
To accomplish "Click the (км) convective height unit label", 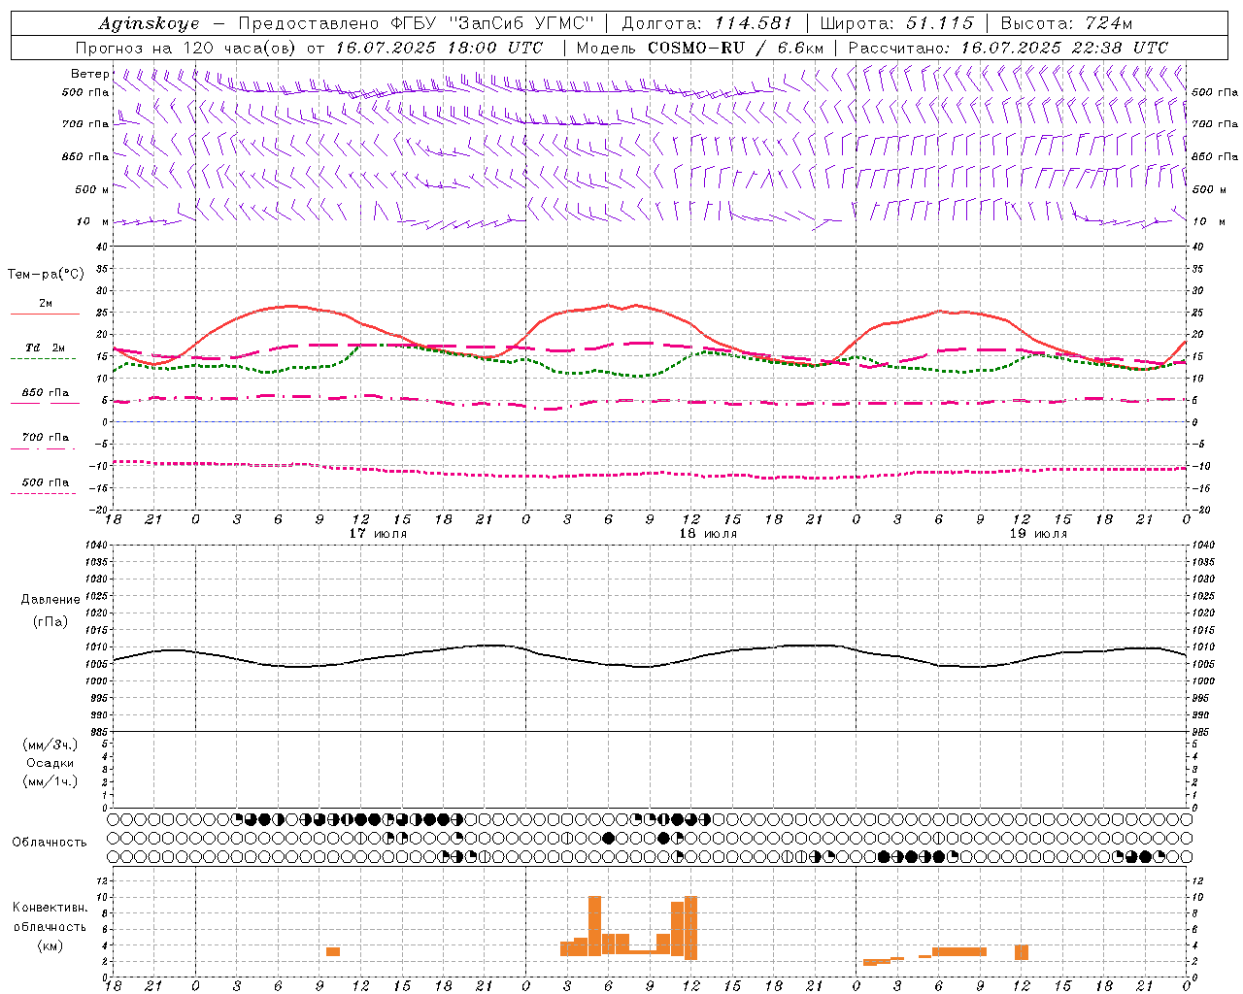I will (50, 945).
